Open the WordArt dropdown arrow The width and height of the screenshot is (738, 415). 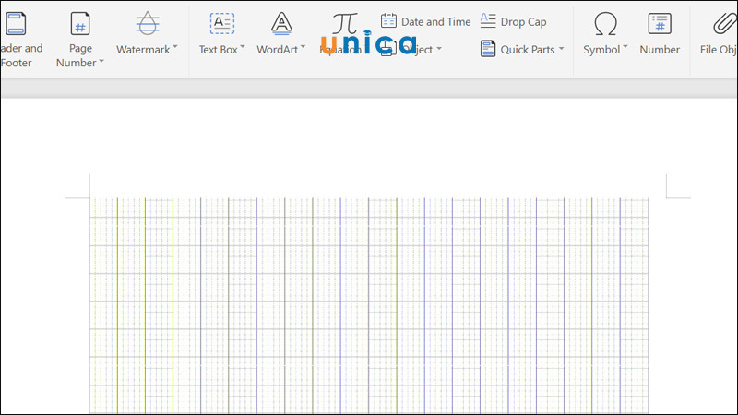click(303, 47)
